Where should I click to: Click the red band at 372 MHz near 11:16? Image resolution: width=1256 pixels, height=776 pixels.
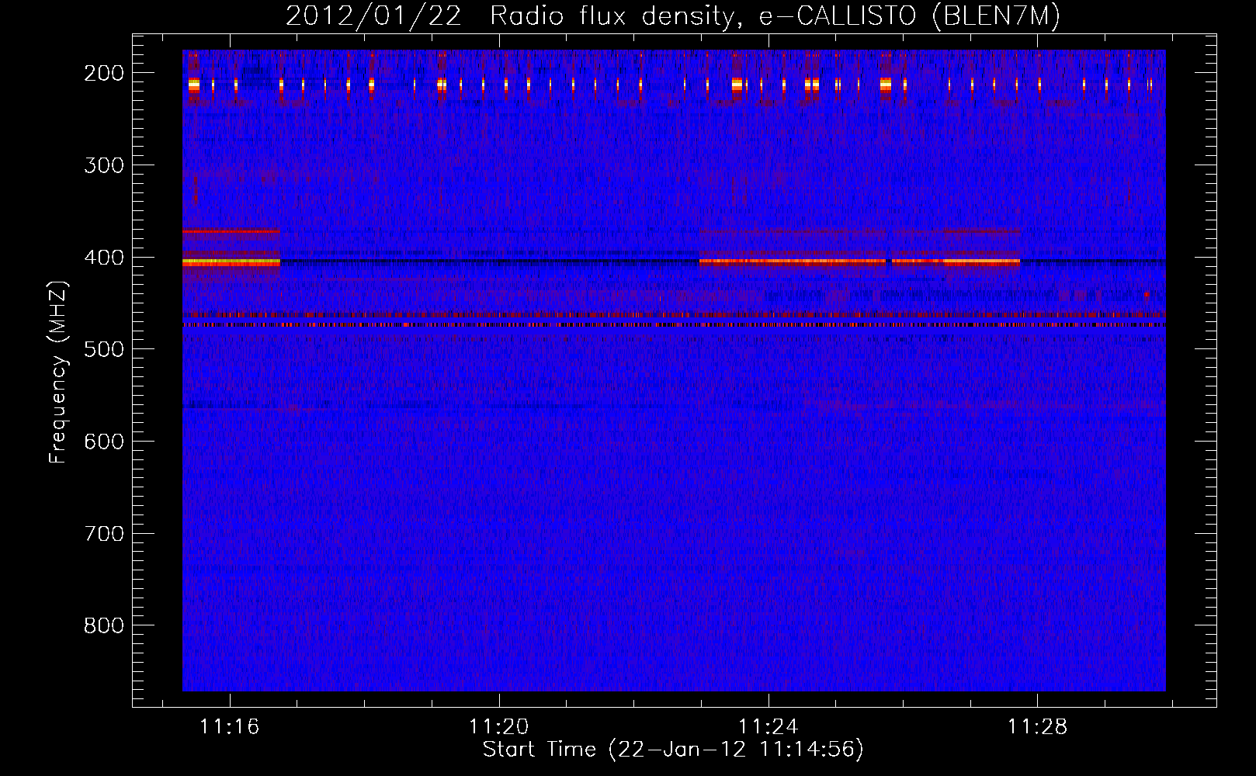pos(231,231)
